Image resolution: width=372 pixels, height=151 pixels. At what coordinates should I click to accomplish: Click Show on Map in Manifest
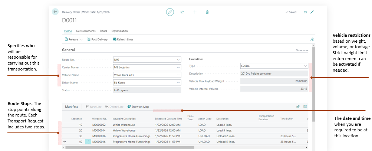point(138,107)
